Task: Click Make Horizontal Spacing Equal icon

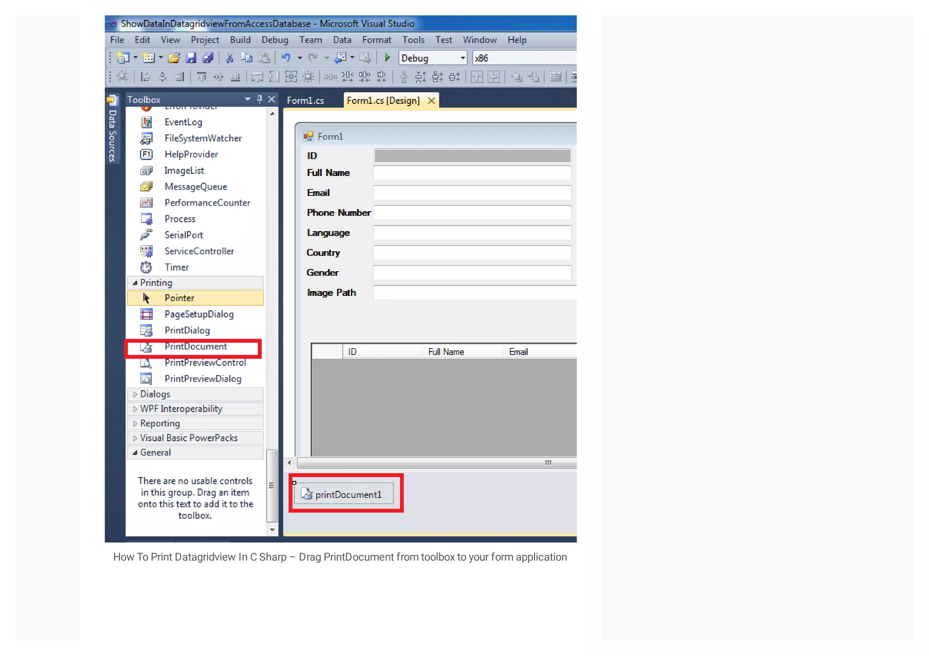Action: click(x=331, y=77)
